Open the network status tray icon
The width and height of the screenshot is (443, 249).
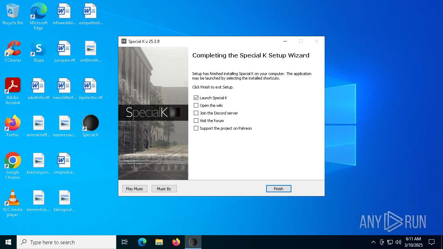390,242
